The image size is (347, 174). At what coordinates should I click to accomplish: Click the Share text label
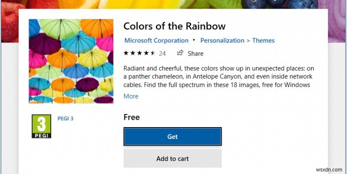coord(196,54)
